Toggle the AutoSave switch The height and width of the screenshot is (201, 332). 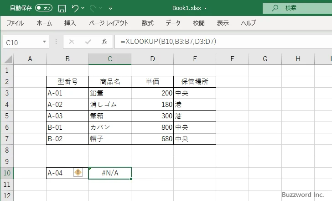point(44,8)
